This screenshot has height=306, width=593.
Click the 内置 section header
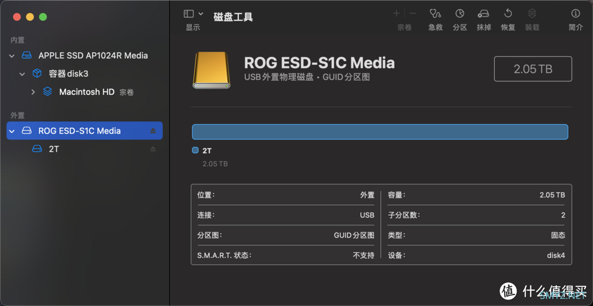click(x=18, y=40)
